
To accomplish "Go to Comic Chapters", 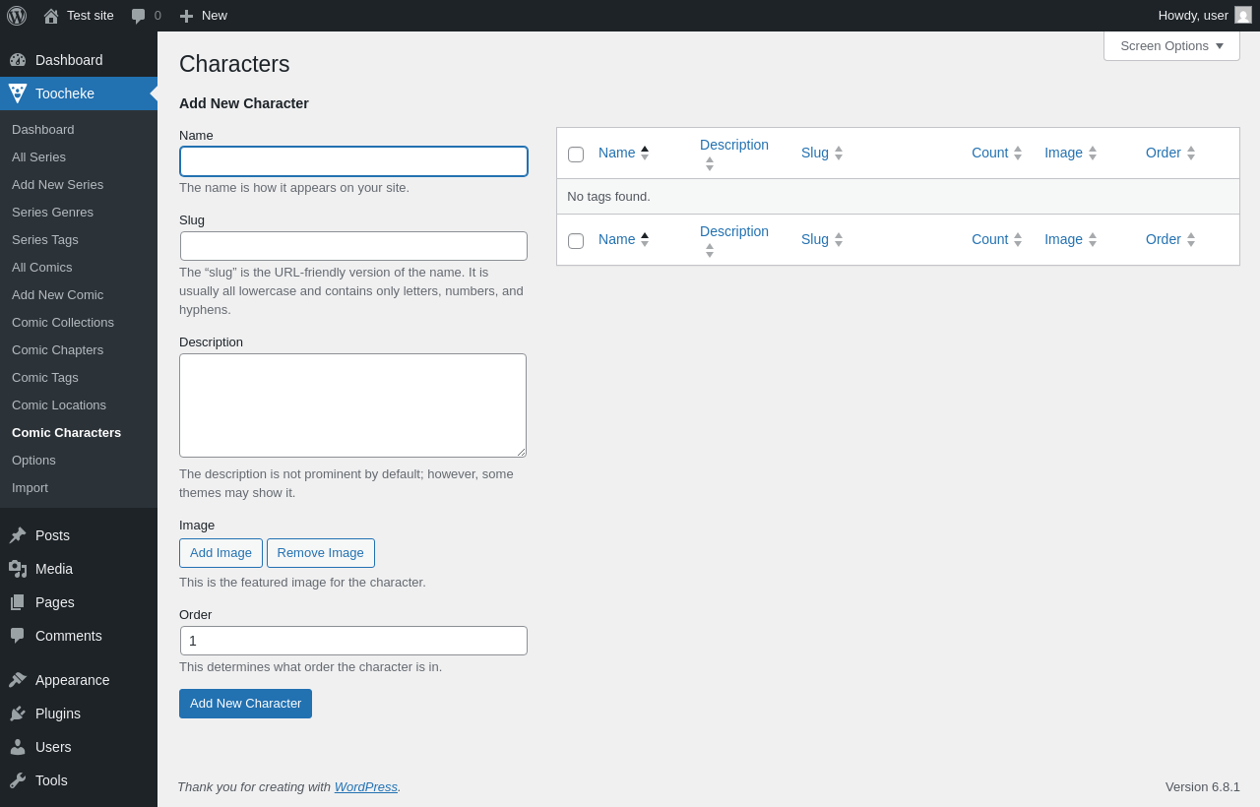I will (57, 349).
